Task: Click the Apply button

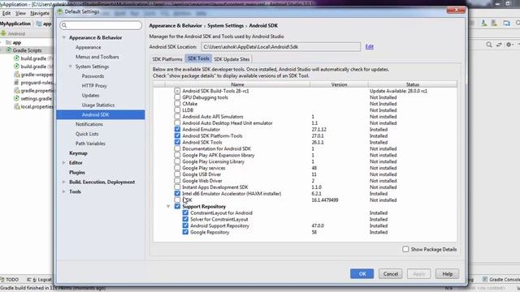Action: pos(419,274)
